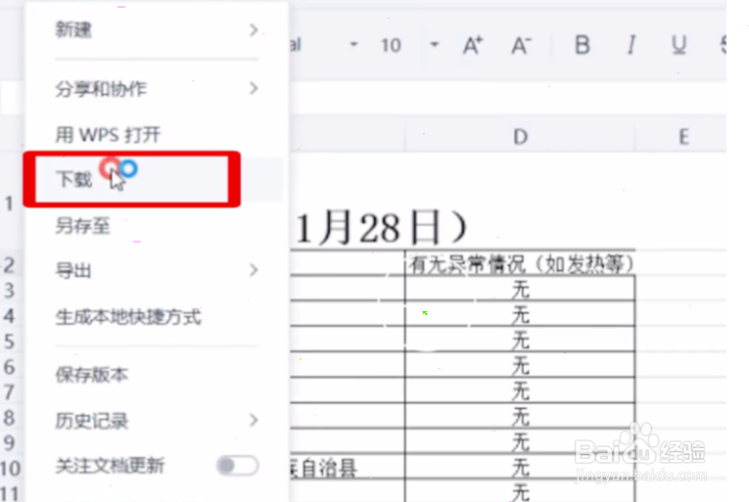Expand the 分享和协作 submenu chevron

(254, 88)
